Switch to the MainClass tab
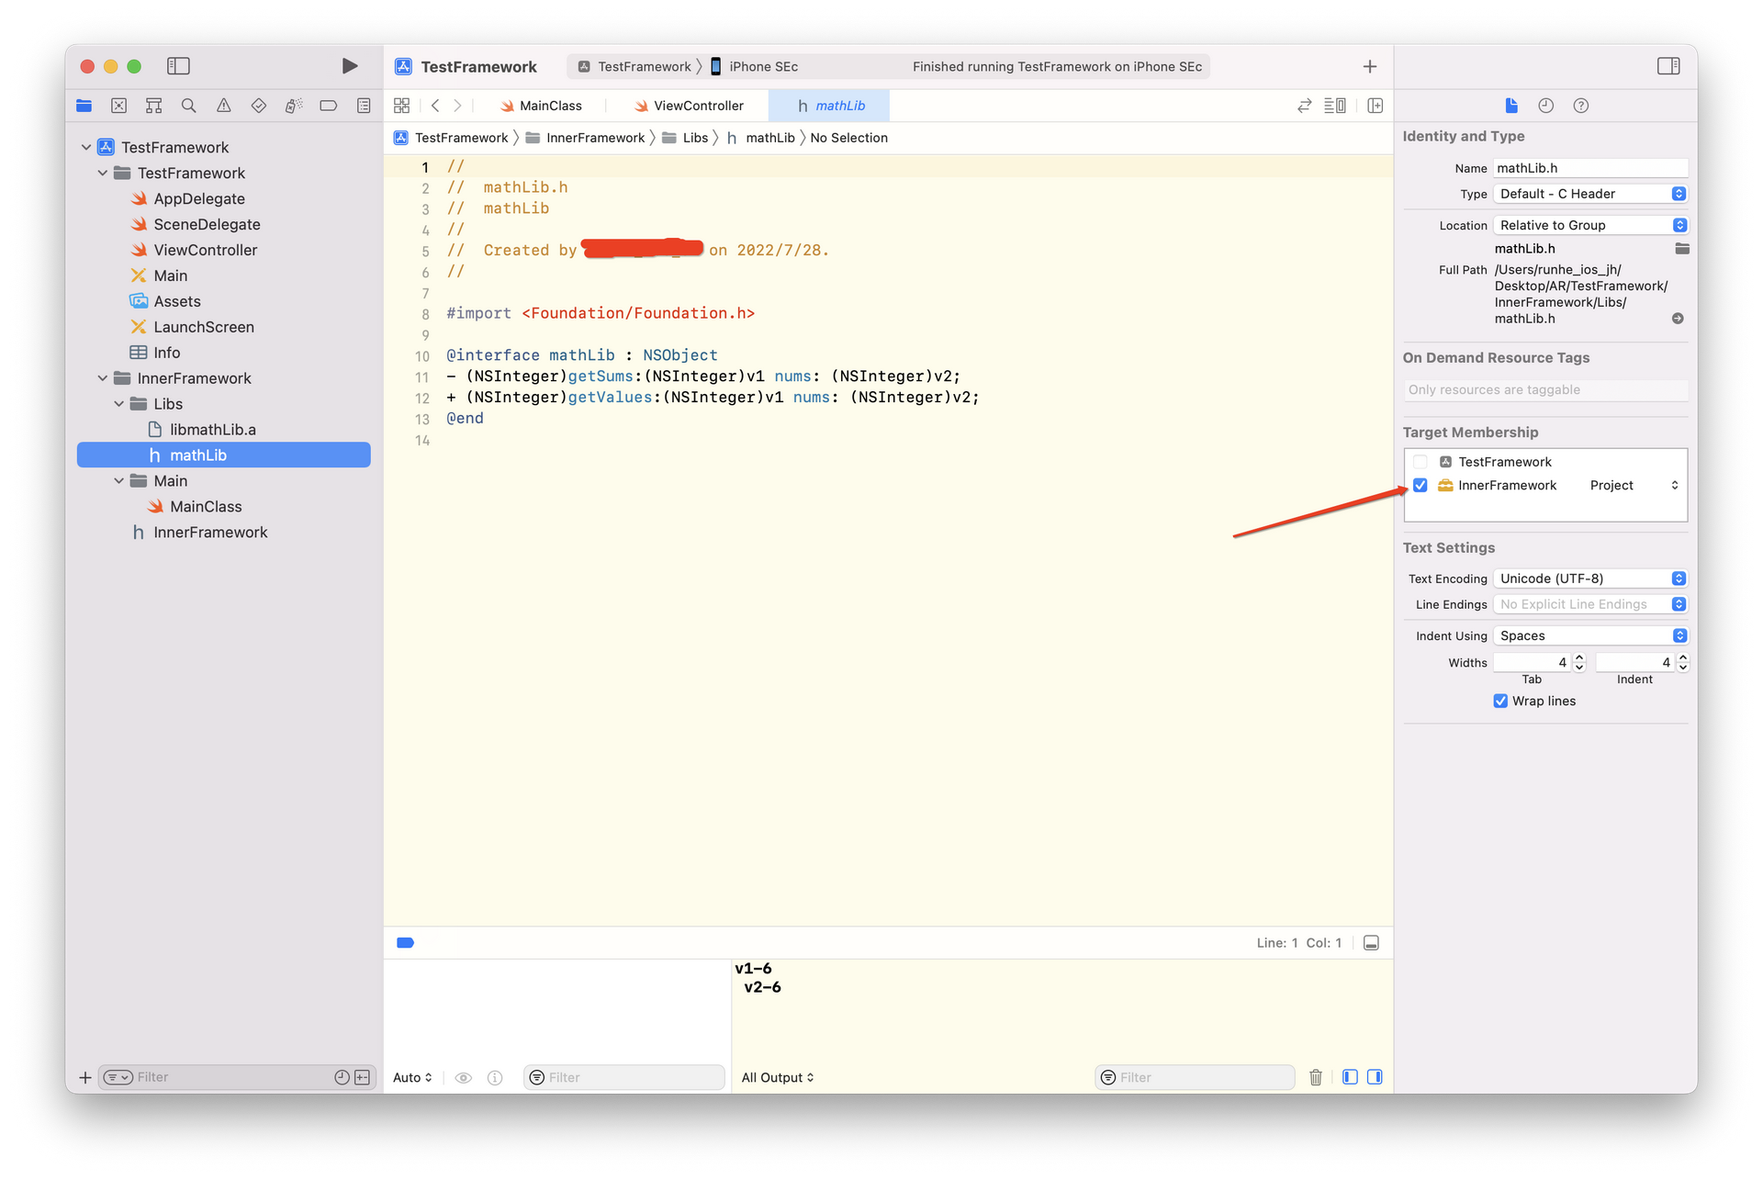This screenshot has height=1180, width=1763. tap(542, 106)
